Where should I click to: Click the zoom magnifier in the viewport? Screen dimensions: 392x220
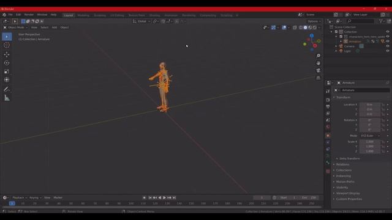[318, 56]
